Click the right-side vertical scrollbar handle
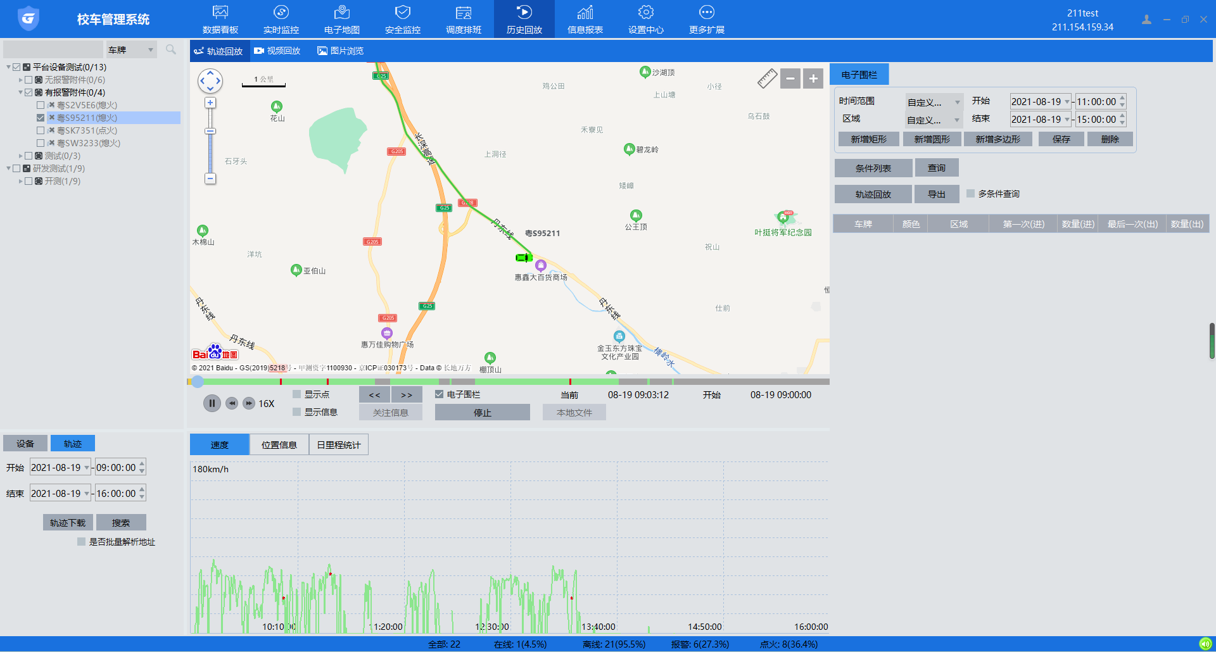This screenshot has height=652, width=1216. tap(1212, 341)
